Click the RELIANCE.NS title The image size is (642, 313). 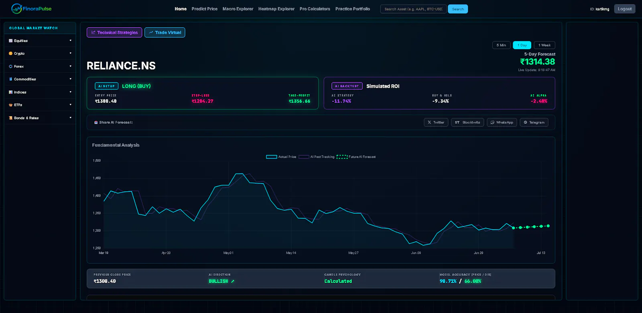pyautogui.click(x=121, y=66)
